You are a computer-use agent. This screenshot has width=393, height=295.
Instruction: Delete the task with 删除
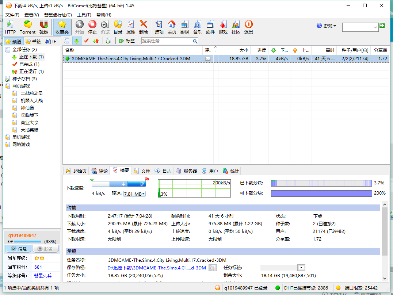(x=144, y=27)
